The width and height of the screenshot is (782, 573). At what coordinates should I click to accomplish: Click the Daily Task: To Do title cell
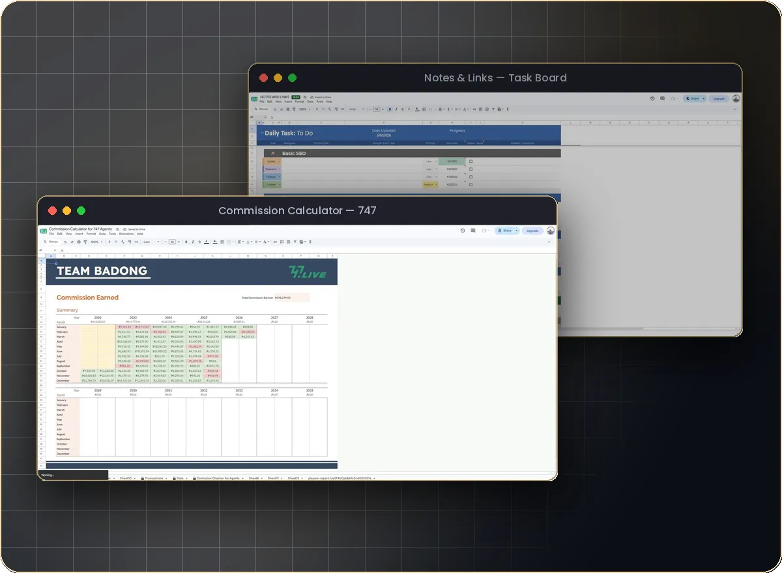(x=289, y=133)
